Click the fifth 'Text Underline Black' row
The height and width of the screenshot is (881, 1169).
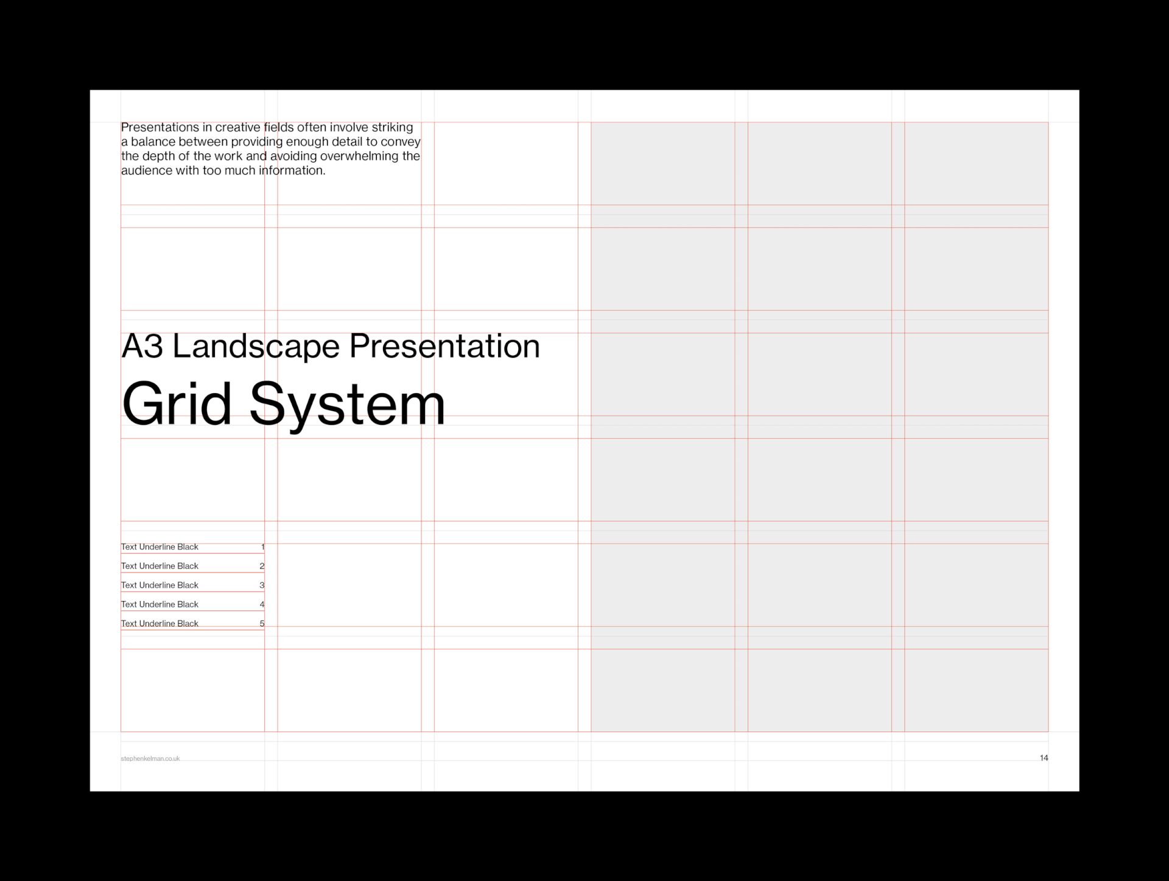click(160, 624)
